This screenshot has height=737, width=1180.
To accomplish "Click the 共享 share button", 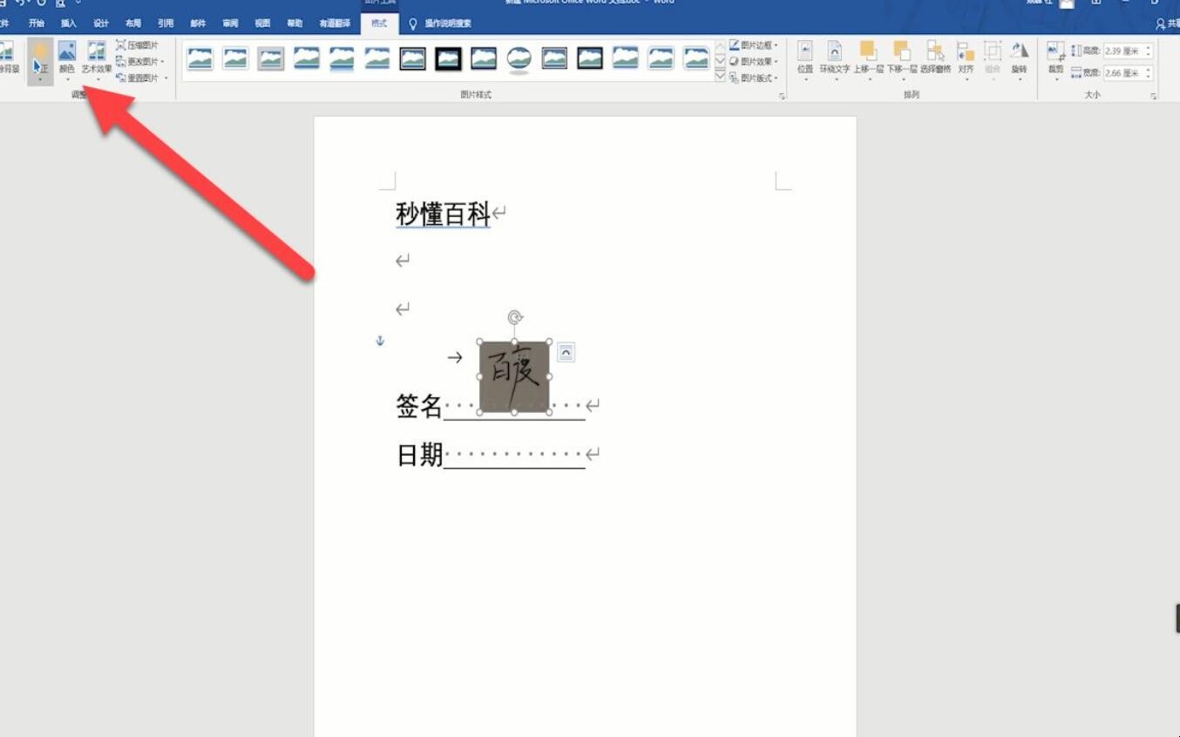I will point(1168,24).
